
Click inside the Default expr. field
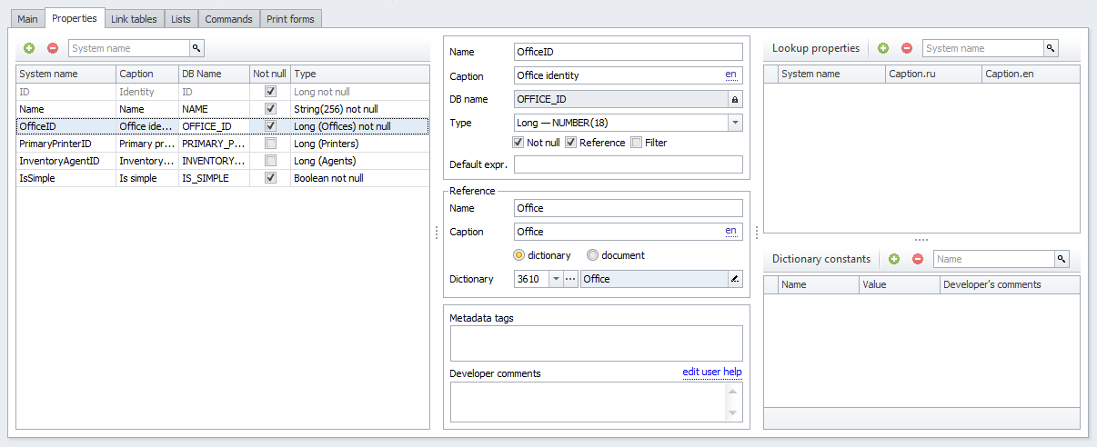[628, 164]
